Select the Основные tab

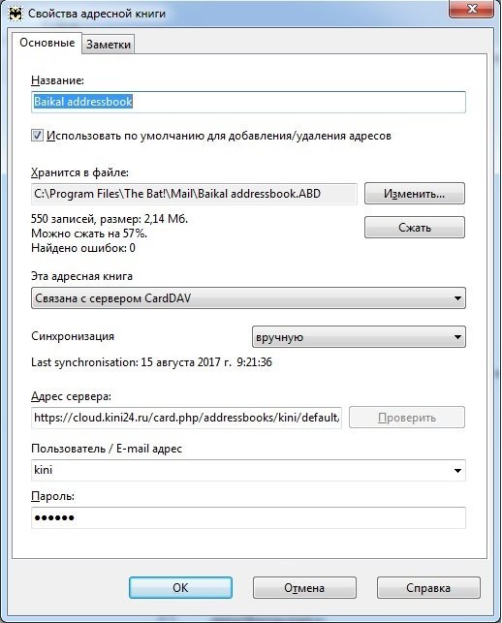(x=47, y=43)
